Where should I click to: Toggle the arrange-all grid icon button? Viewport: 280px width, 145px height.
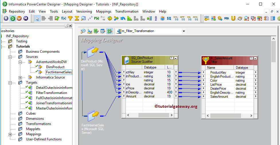click(x=109, y=31)
